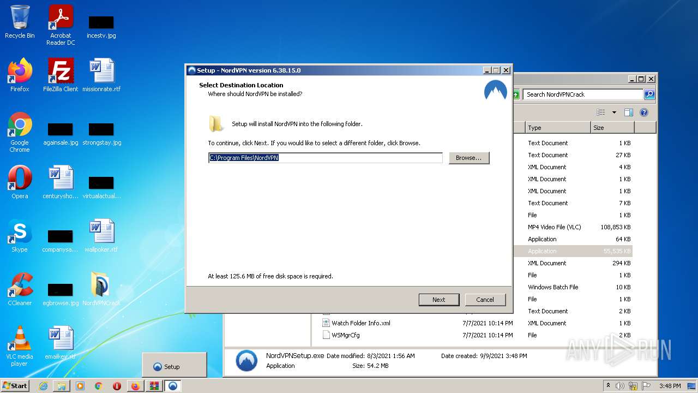Screen dimensions: 698x393
Task: Click the destination folder path field
Action: tap(326, 158)
